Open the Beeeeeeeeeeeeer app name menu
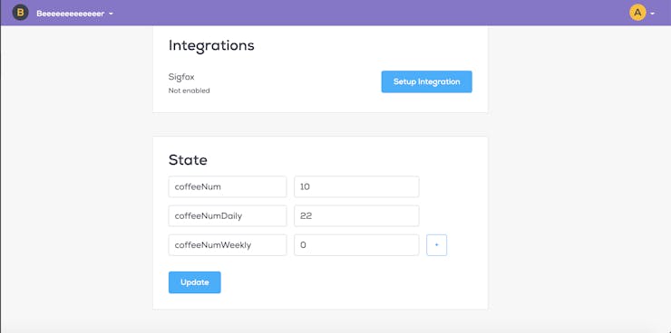 pos(70,14)
